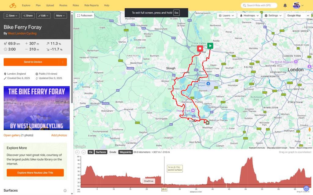Open the notifications bell

pos(285,5)
